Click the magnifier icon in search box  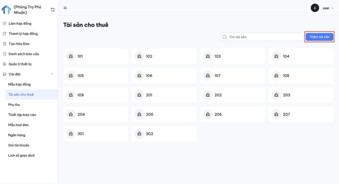[225, 37]
